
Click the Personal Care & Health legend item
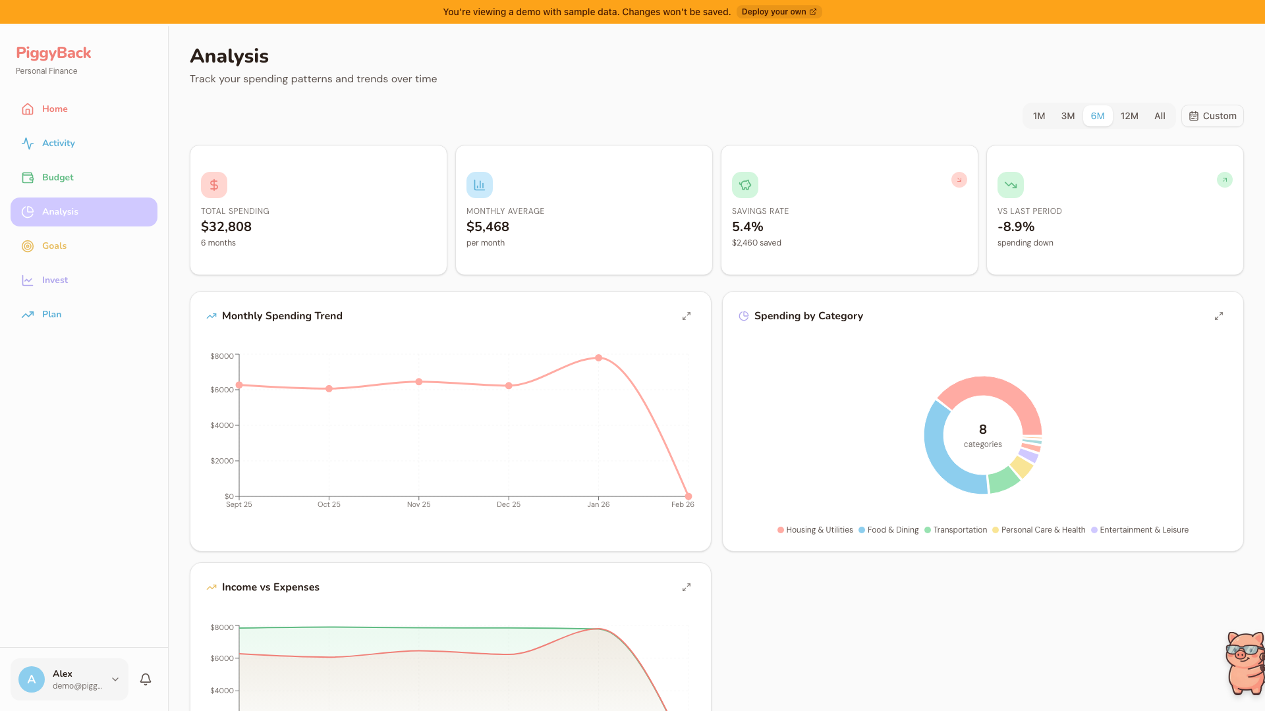point(1038,530)
